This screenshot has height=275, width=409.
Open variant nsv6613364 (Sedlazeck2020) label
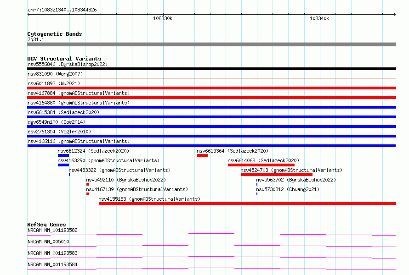(x=233, y=151)
